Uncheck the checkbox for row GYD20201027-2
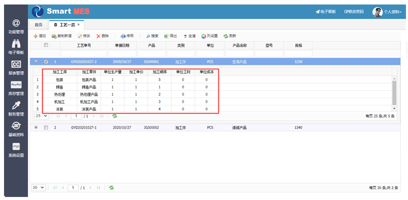 pyautogui.click(x=46, y=62)
